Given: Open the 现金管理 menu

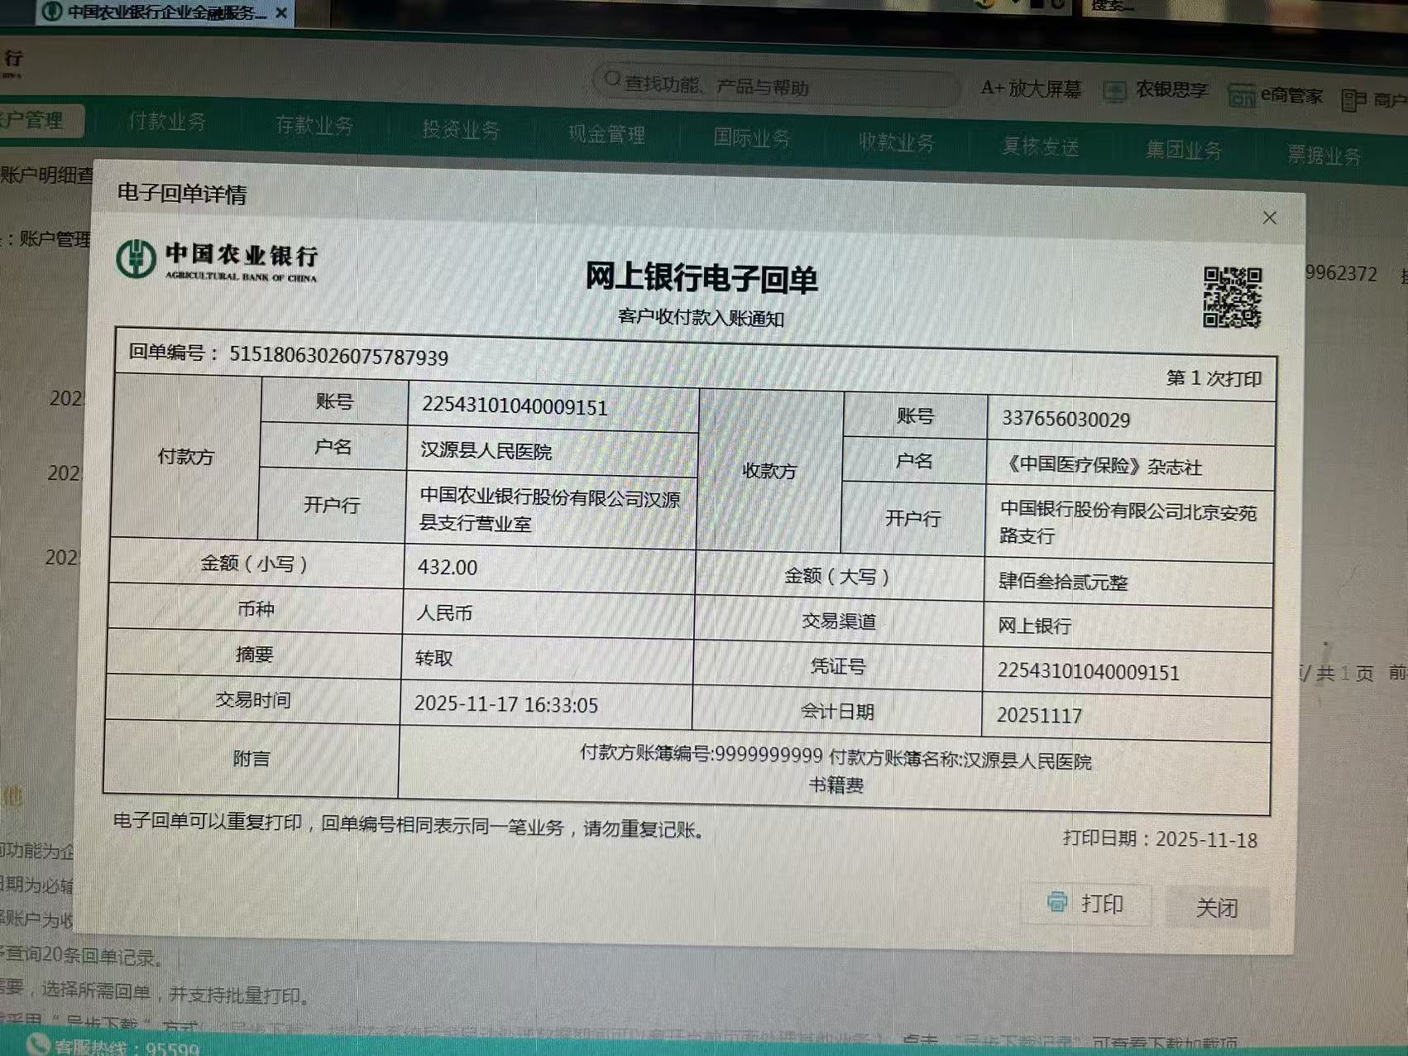Looking at the screenshot, I should [x=606, y=134].
